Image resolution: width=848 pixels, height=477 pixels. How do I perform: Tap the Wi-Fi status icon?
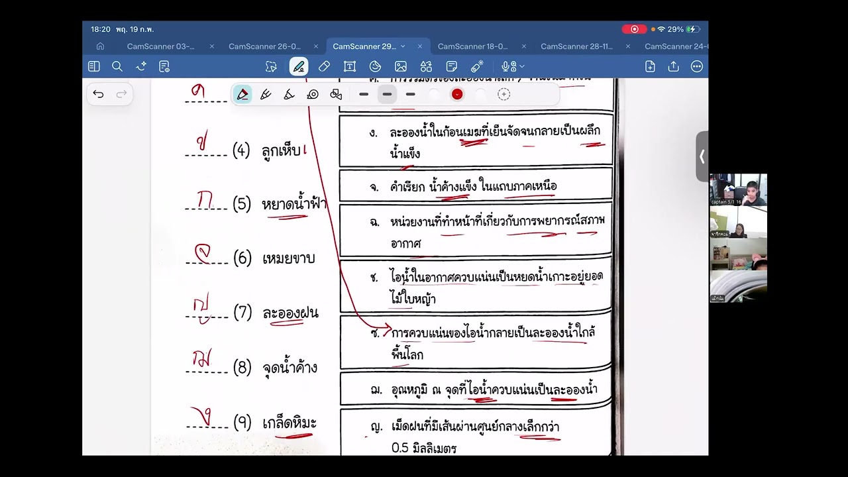(x=661, y=29)
